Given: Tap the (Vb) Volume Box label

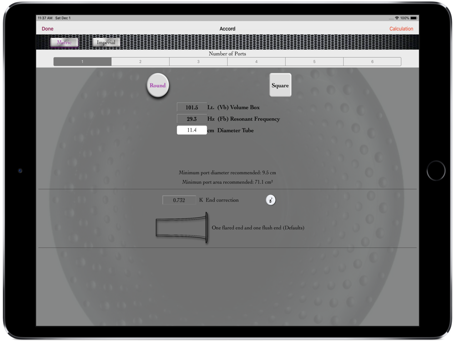Looking at the screenshot, I should click(x=238, y=107).
